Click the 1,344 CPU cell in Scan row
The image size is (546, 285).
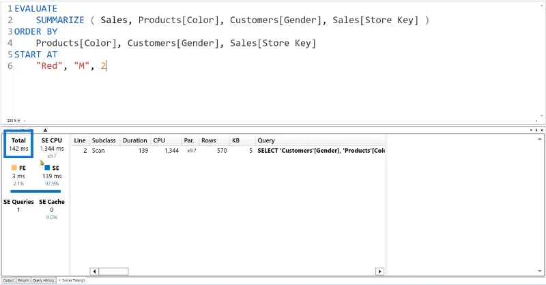tap(172, 151)
